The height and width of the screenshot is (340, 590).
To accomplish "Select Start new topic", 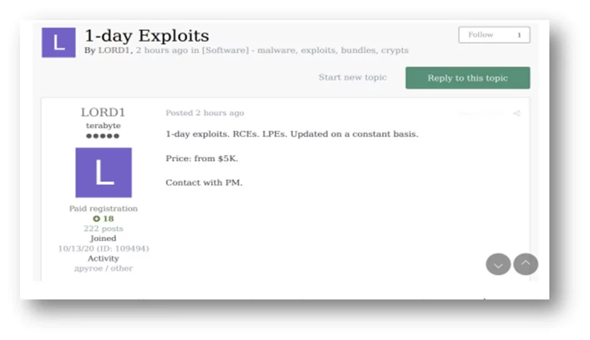I will point(352,77).
